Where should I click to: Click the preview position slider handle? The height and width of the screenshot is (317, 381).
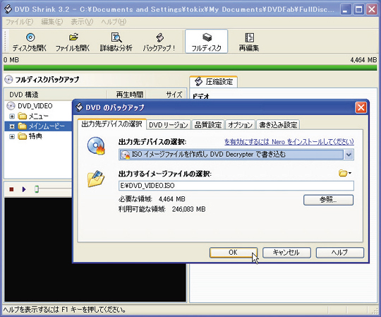(37, 189)
